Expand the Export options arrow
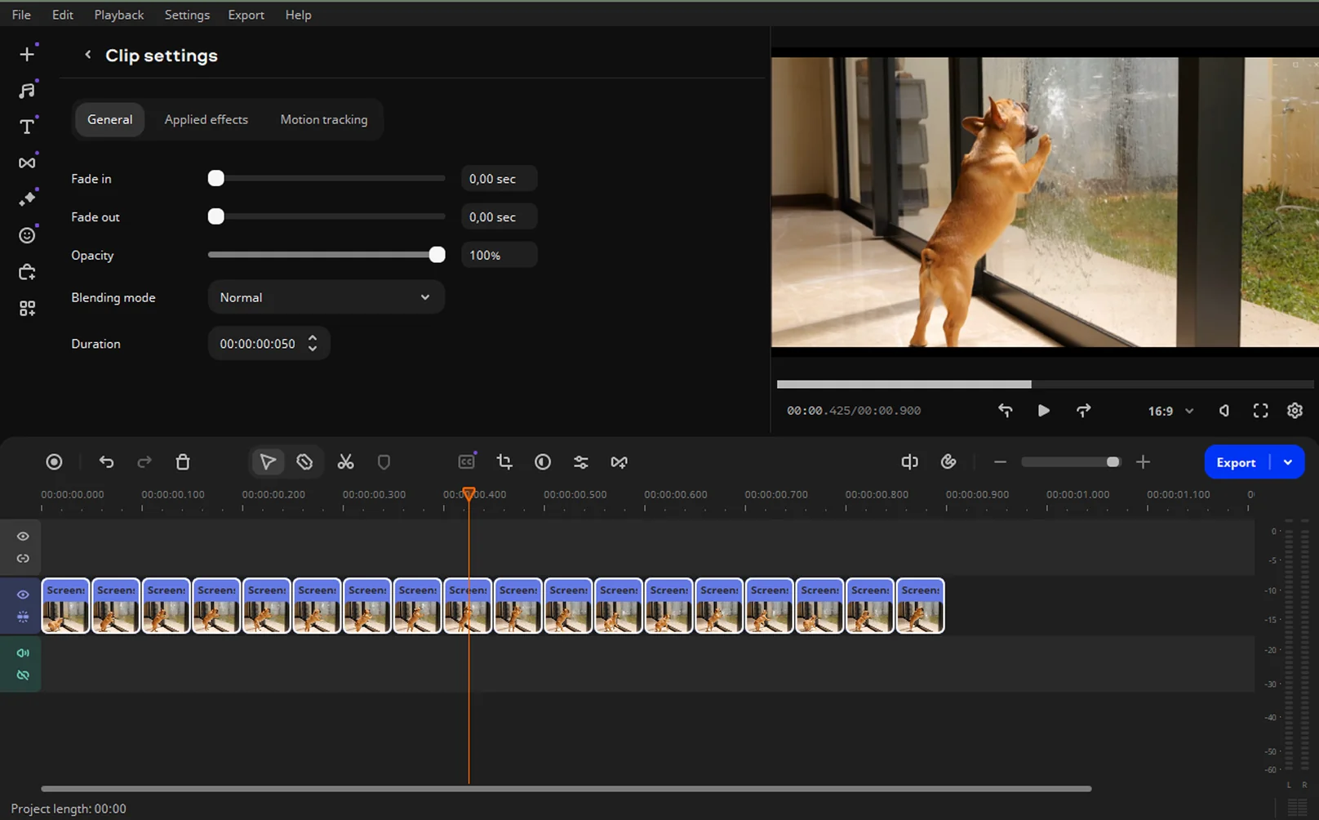This screenshot has width=1319, height=820. (1288, 462)
